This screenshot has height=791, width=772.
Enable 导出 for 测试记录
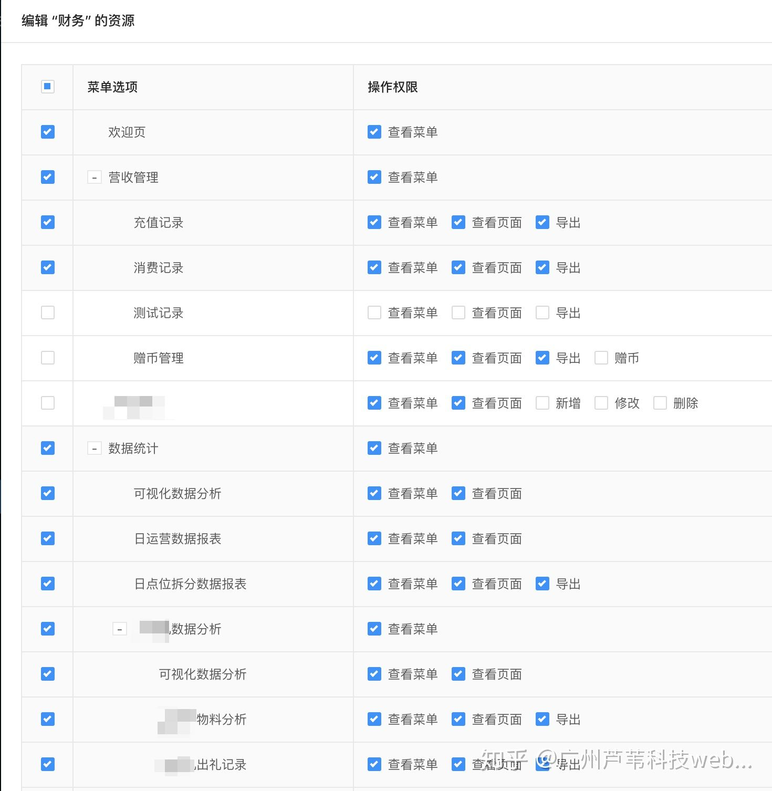point(542,313)
